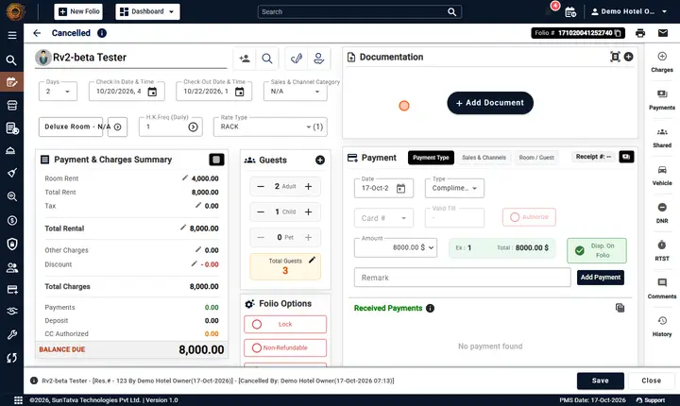This screenshot has height=406, width=680.
Task: Click the Add Document button
Action: (x=490, y=103)
